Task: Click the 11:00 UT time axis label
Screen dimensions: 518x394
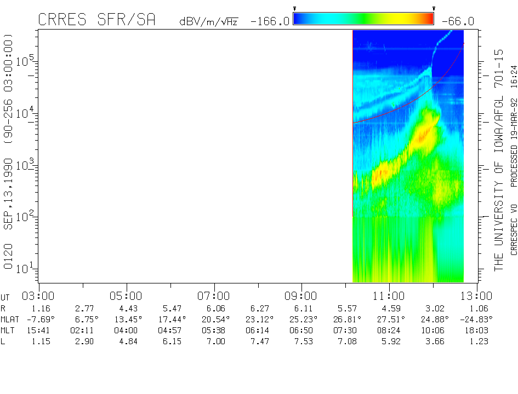Action: [389, 296]
